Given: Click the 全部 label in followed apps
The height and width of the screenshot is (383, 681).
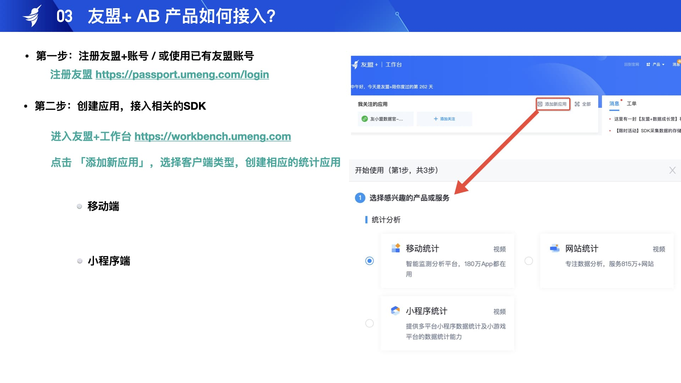Looking at the screenshot, I should [x=586, y=104].
